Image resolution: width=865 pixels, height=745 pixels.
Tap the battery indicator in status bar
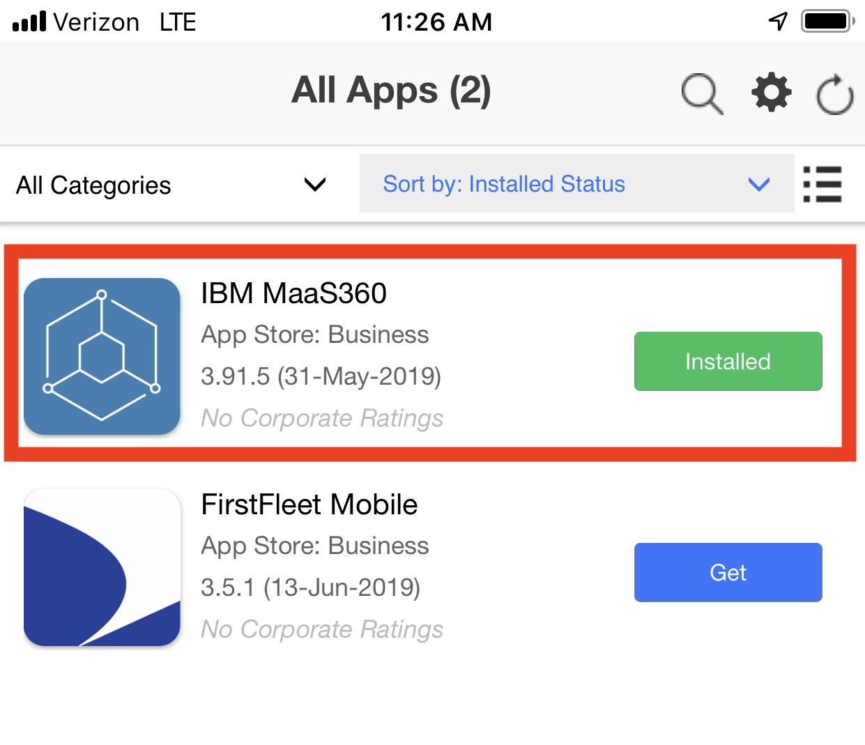click(x=827, y=22)
